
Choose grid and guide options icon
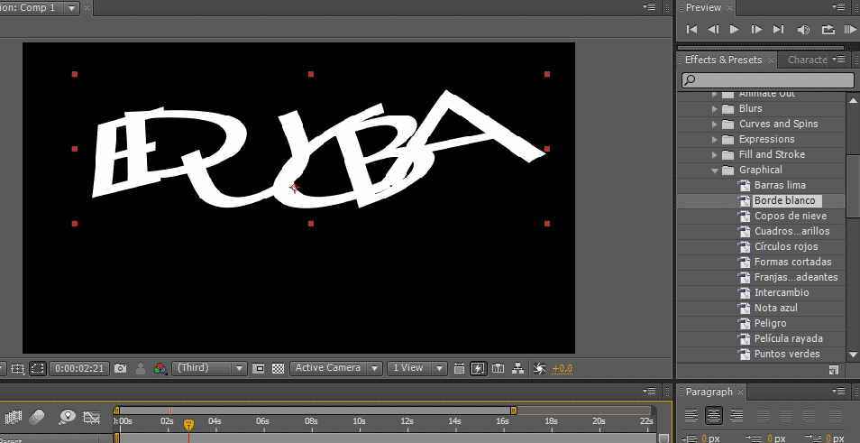coord(17,368)
